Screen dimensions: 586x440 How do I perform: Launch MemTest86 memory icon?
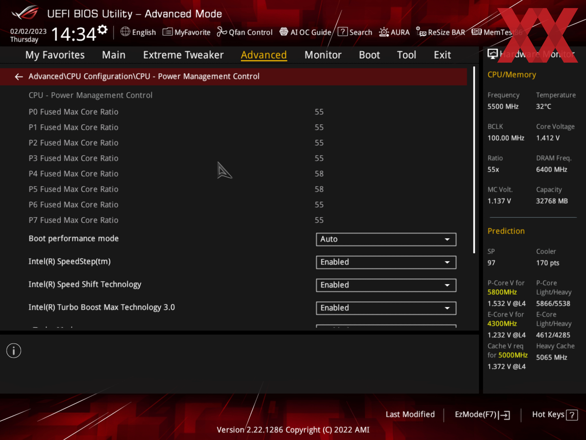pyautogui.click(x=476, y=32)
